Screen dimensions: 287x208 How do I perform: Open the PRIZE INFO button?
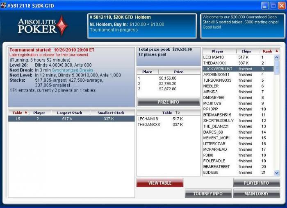tap(169, 102)
